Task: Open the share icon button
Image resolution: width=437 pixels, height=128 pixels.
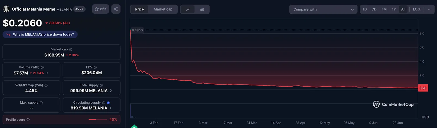Action: (x=116, y=9)
